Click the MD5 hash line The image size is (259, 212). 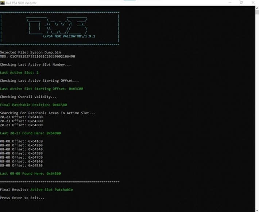[x=38, y=56]
